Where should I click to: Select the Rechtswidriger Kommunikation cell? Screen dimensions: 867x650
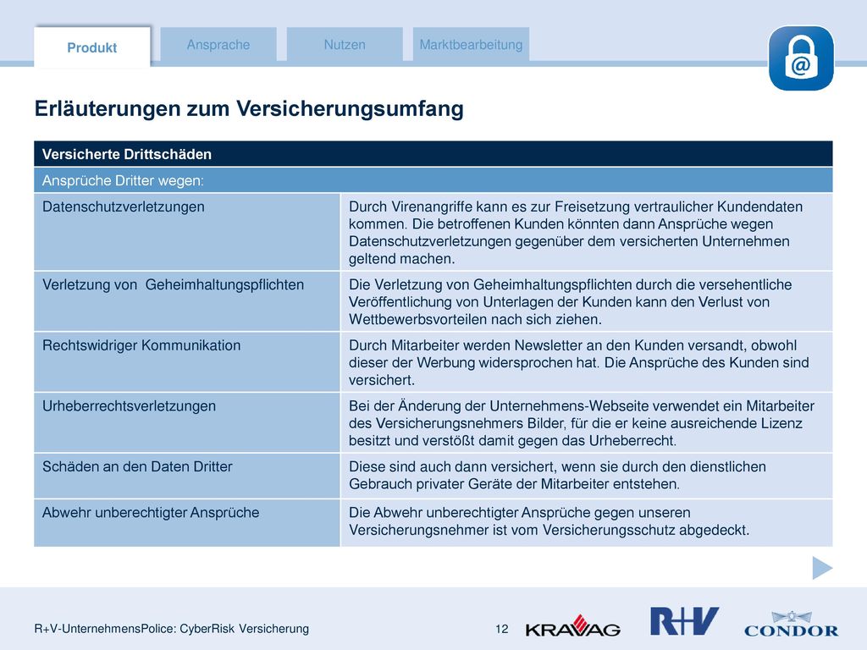[x=187, y=362]
